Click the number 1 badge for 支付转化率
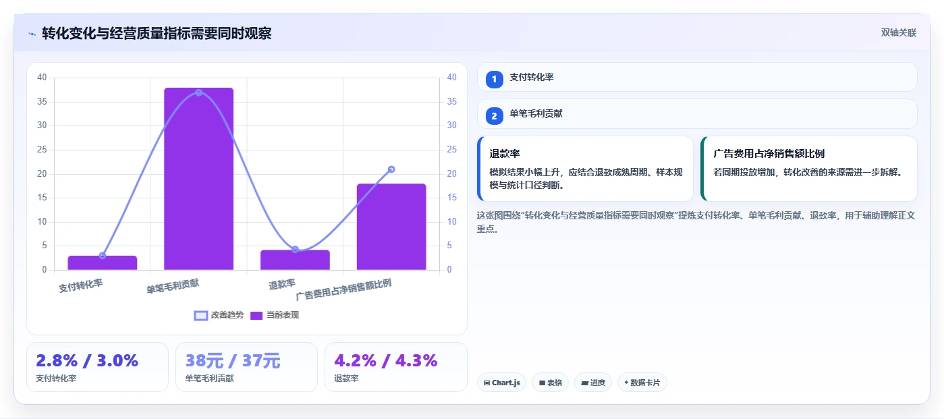944x419 pixels. tap(494, 79)
